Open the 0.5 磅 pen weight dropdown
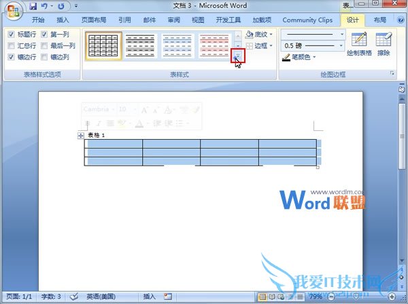This screenshot has height=304, width=408. coord(341,46)
